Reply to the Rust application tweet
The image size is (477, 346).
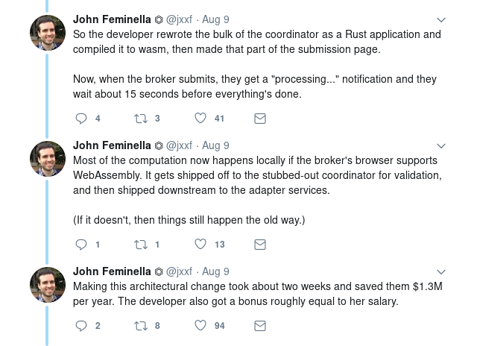[x=82, y=118]
